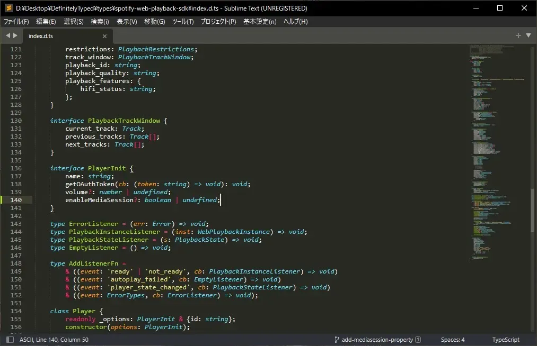Open the 選択(S) menu
Image resolution: width=537 pixels, height=346 pixels.
click(x=74, y=22)
